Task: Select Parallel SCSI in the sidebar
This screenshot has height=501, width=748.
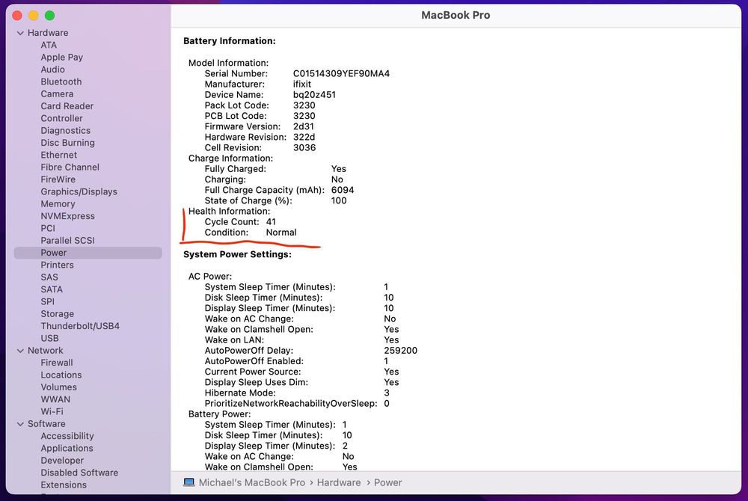Action: click(67, 240)
